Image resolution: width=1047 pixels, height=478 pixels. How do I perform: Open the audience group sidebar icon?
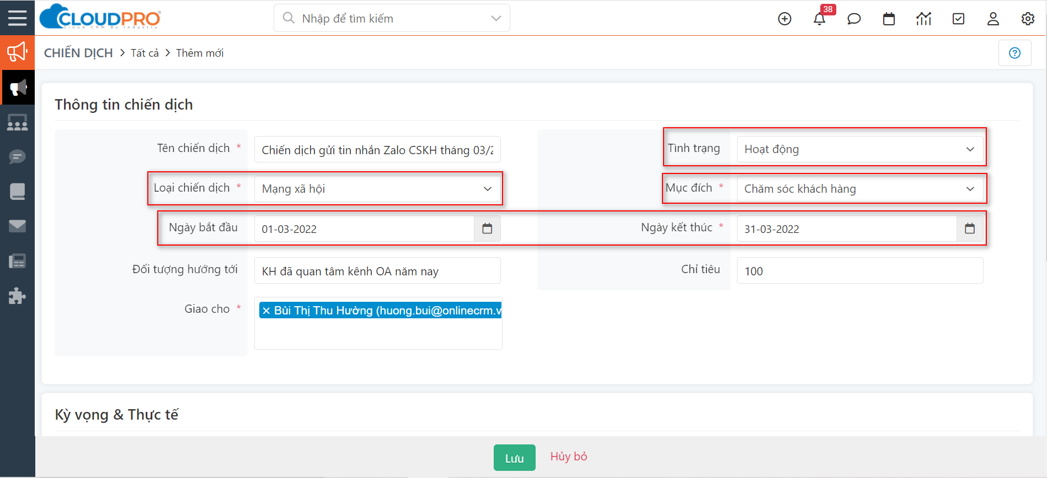[x=17, y=122]
